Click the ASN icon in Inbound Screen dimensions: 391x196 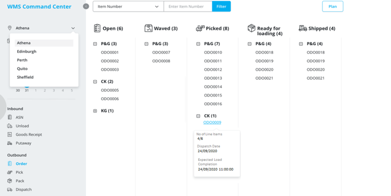pos(10,117)
